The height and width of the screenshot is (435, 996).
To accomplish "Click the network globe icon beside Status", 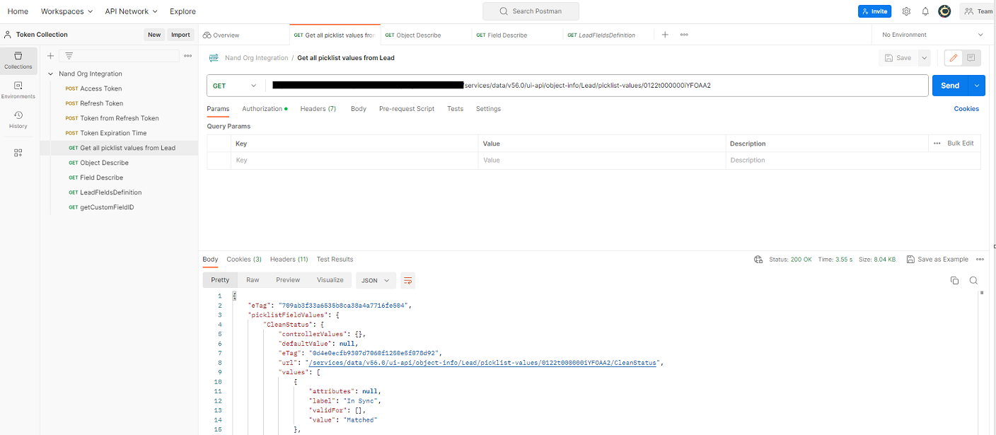I will (x=758, y=260).
